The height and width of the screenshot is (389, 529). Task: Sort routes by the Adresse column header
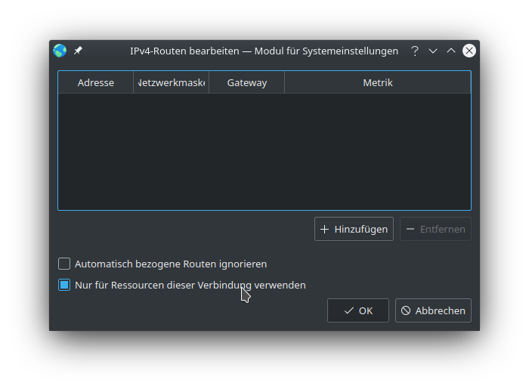pos(96,82)
